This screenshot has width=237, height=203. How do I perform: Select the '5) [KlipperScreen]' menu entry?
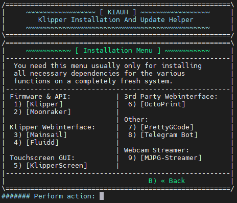pyautogui.click(x=51, y=166)
